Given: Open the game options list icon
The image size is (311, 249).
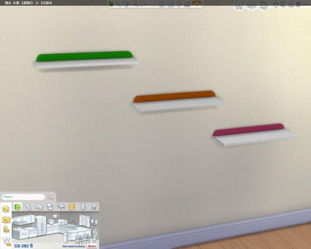Looking at the screenshot, I should tap(299, 4).
